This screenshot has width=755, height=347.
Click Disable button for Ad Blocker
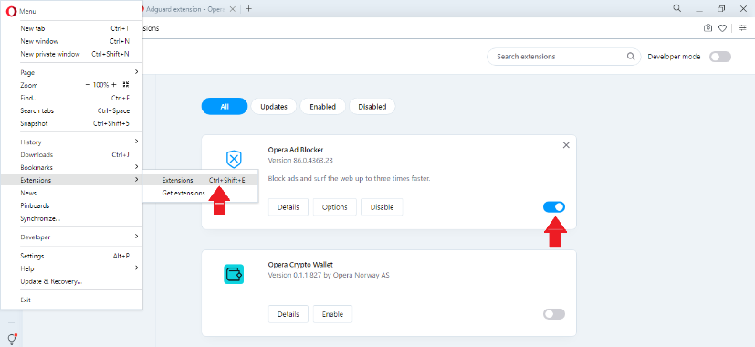382,206
